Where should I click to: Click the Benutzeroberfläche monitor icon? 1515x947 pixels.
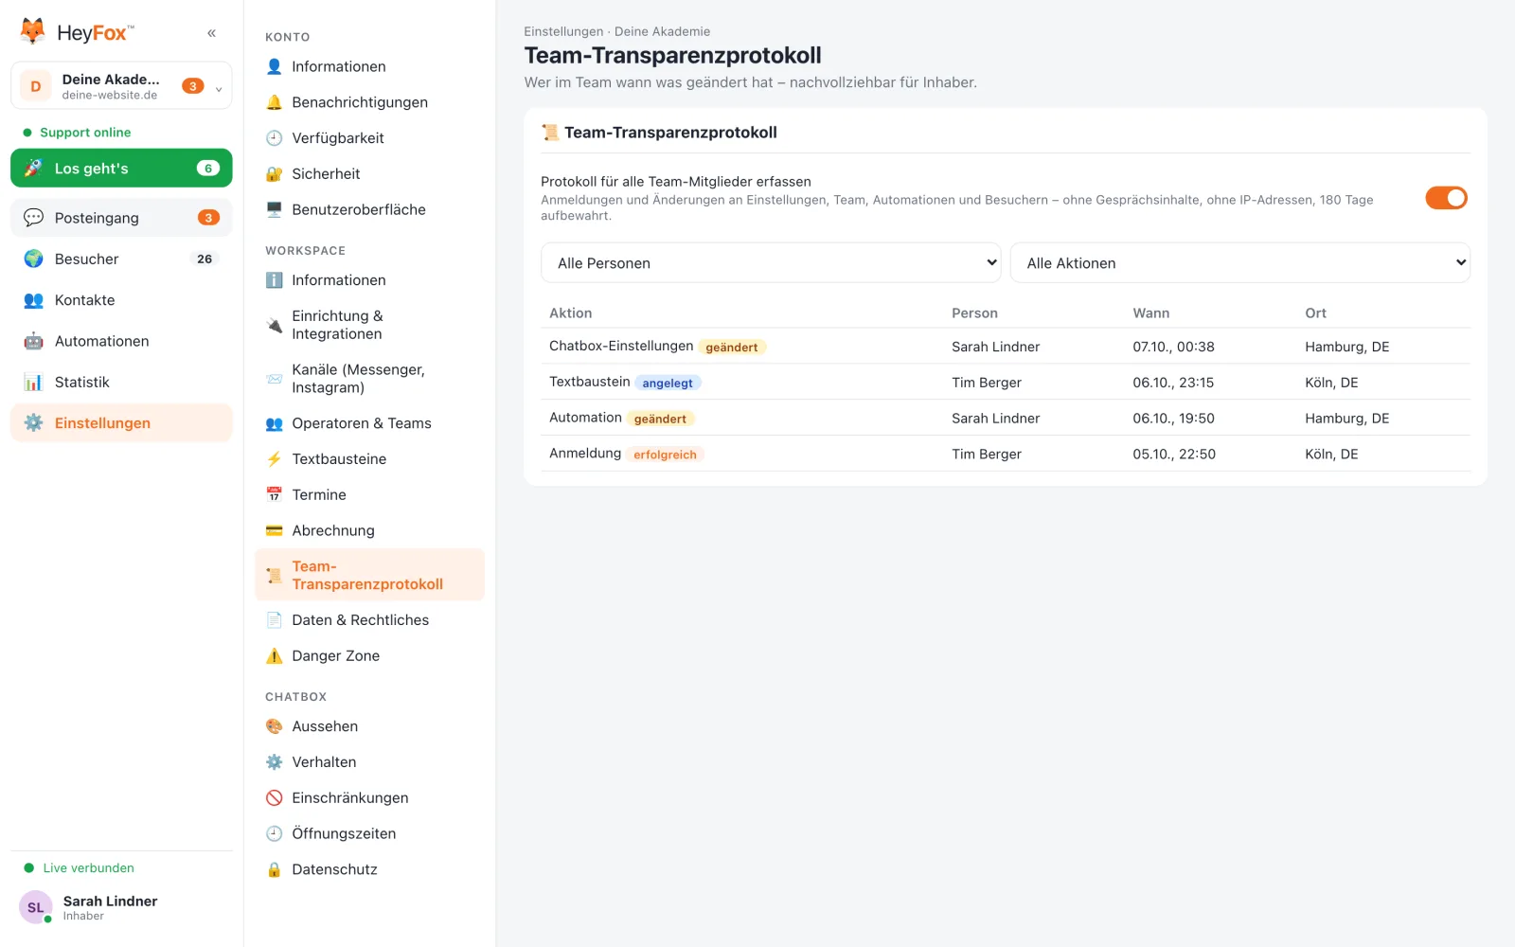click(274, 209)
